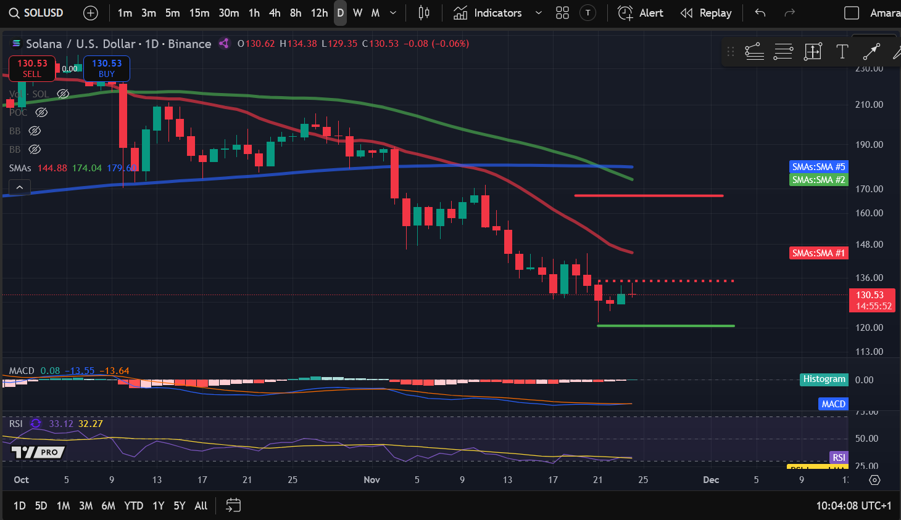Click the SMAs:SMA #1 label on the chart

(x=818, y=252)
